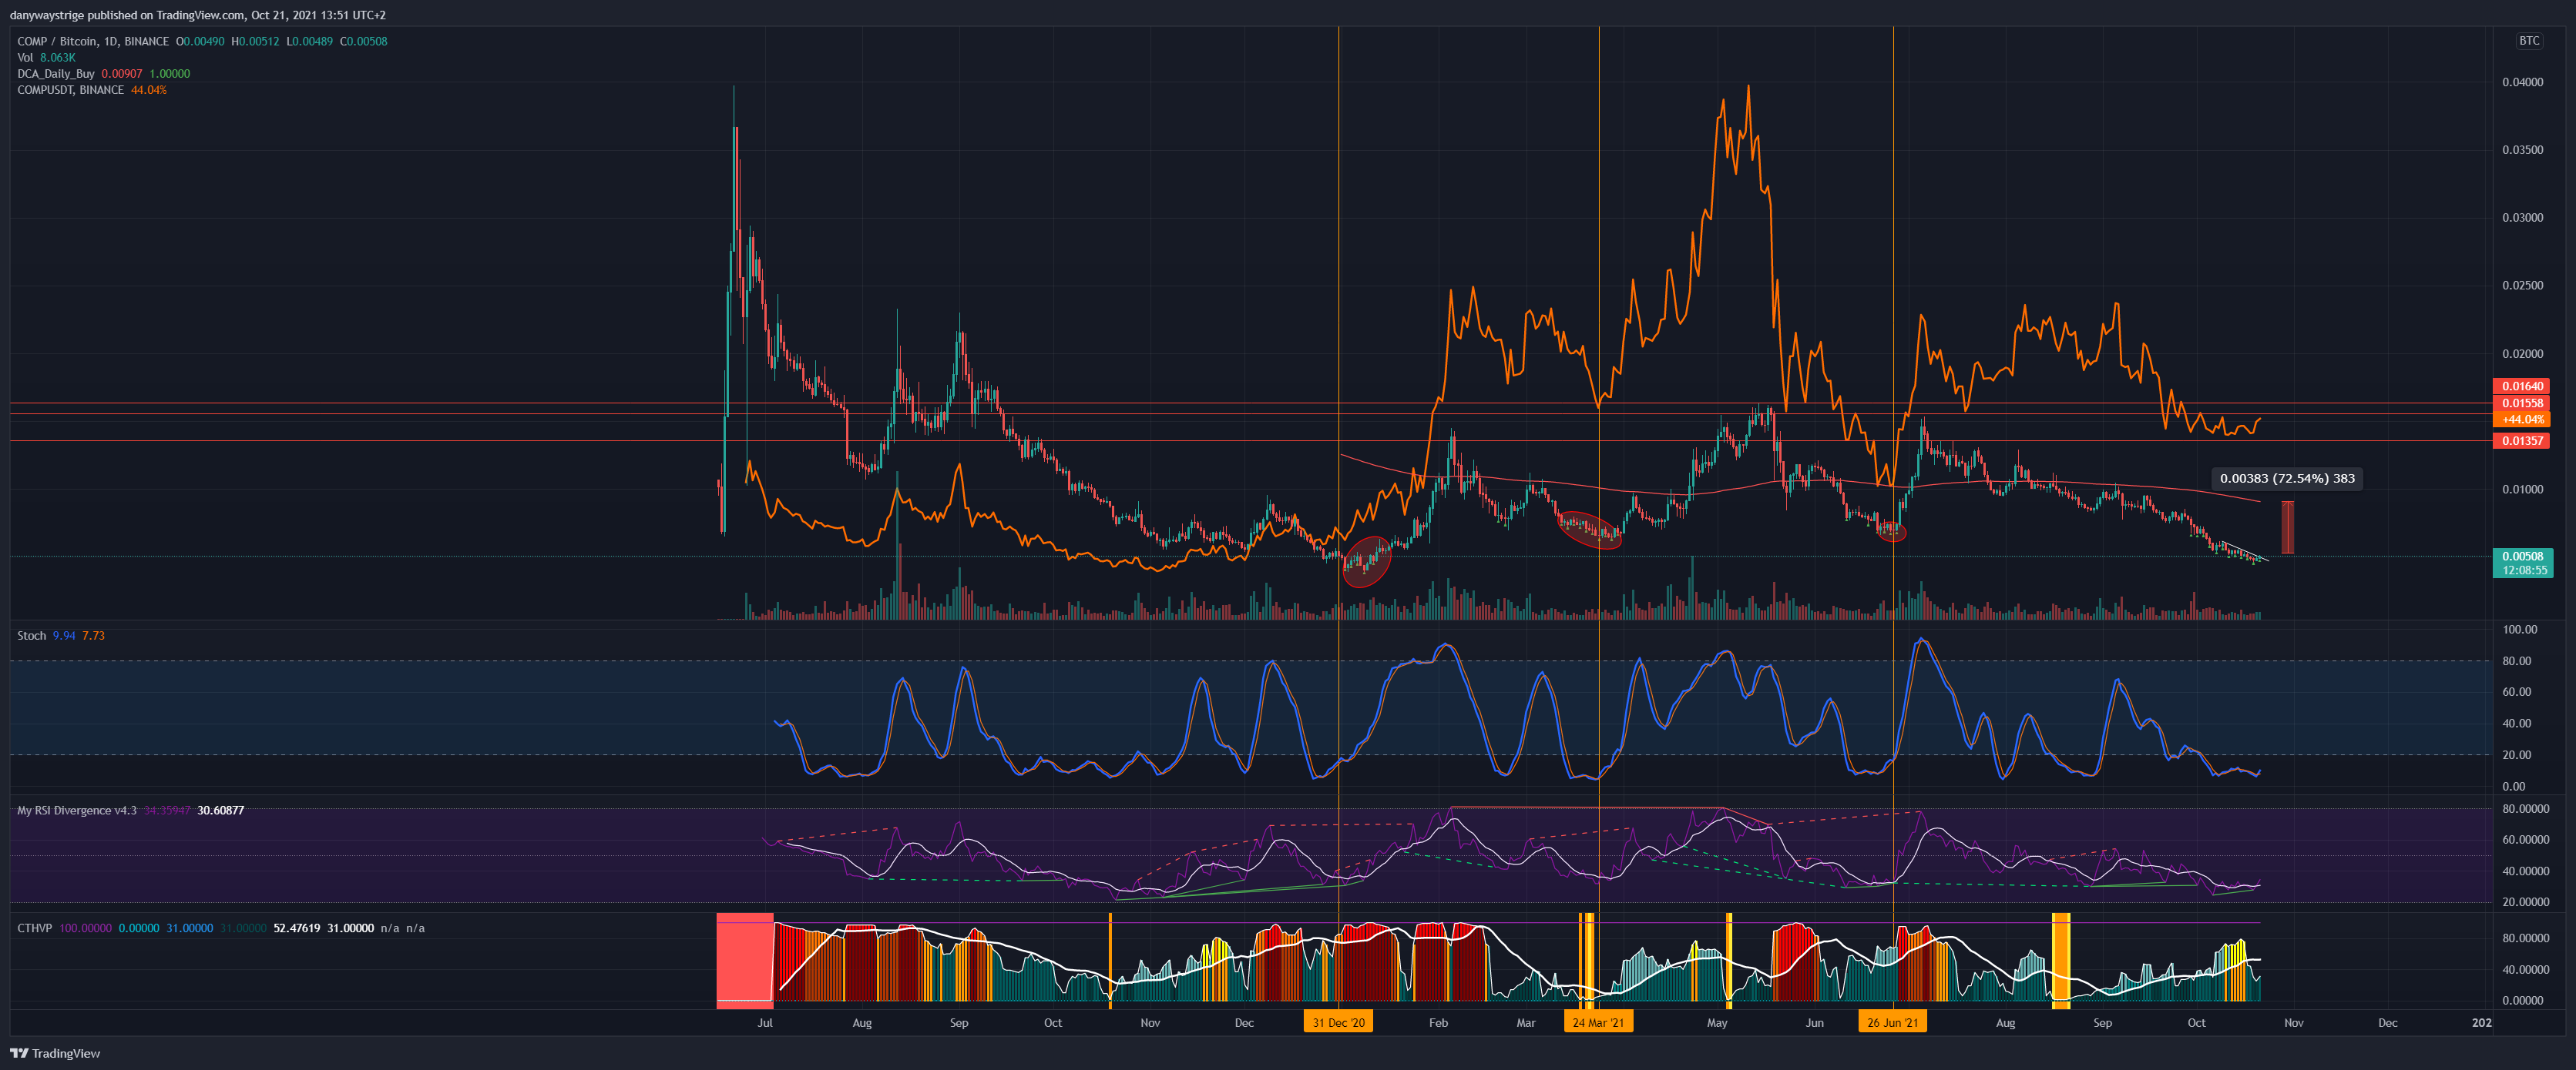Click the May label on time axis

[1717, 1023]
